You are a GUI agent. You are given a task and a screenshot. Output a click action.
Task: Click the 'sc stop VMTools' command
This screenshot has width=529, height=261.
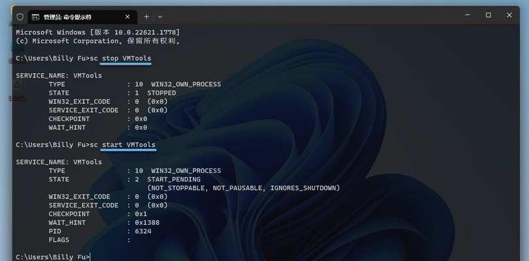point(122,58)
